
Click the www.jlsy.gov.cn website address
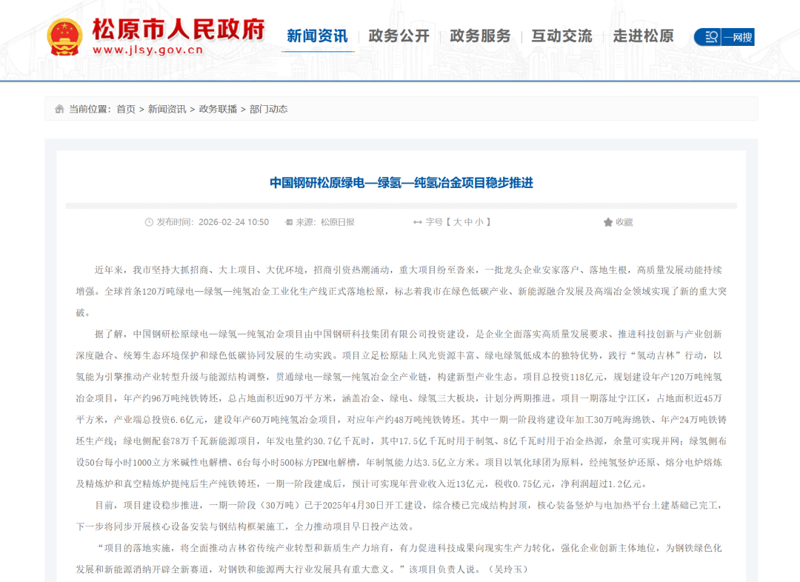coord(148,50)
